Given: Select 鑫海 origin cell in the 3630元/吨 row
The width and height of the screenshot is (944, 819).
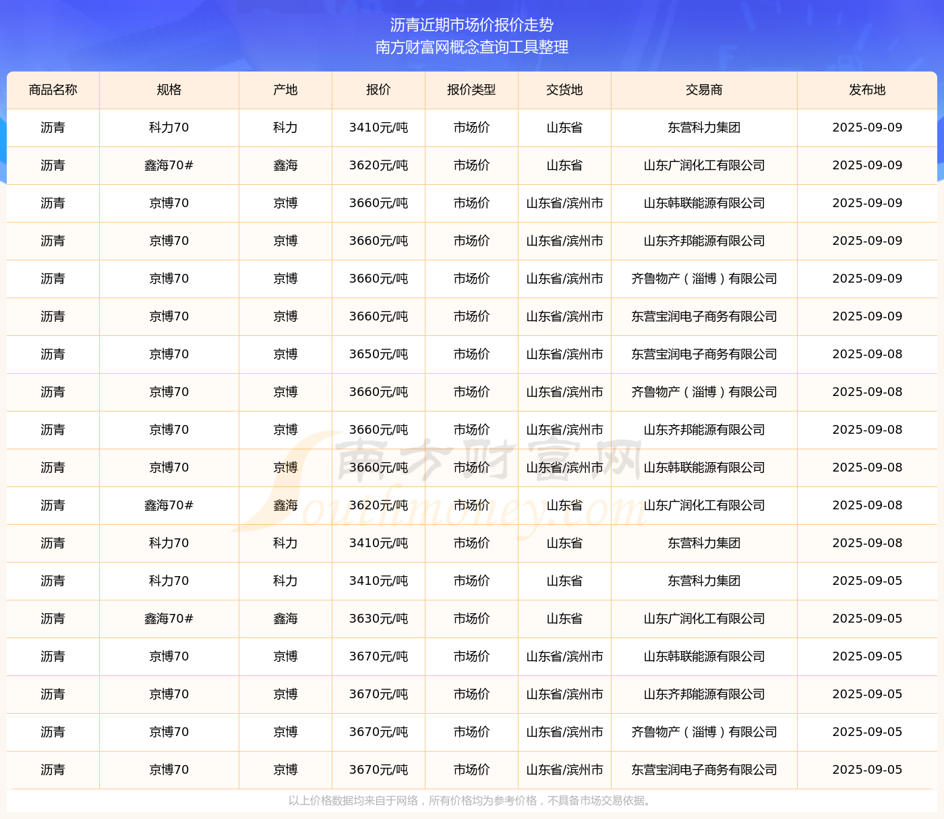Looking at the screenshot, I should [285, 619].
